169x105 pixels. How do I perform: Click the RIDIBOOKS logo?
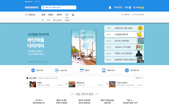pyautogui.click(x=32, y=8)
